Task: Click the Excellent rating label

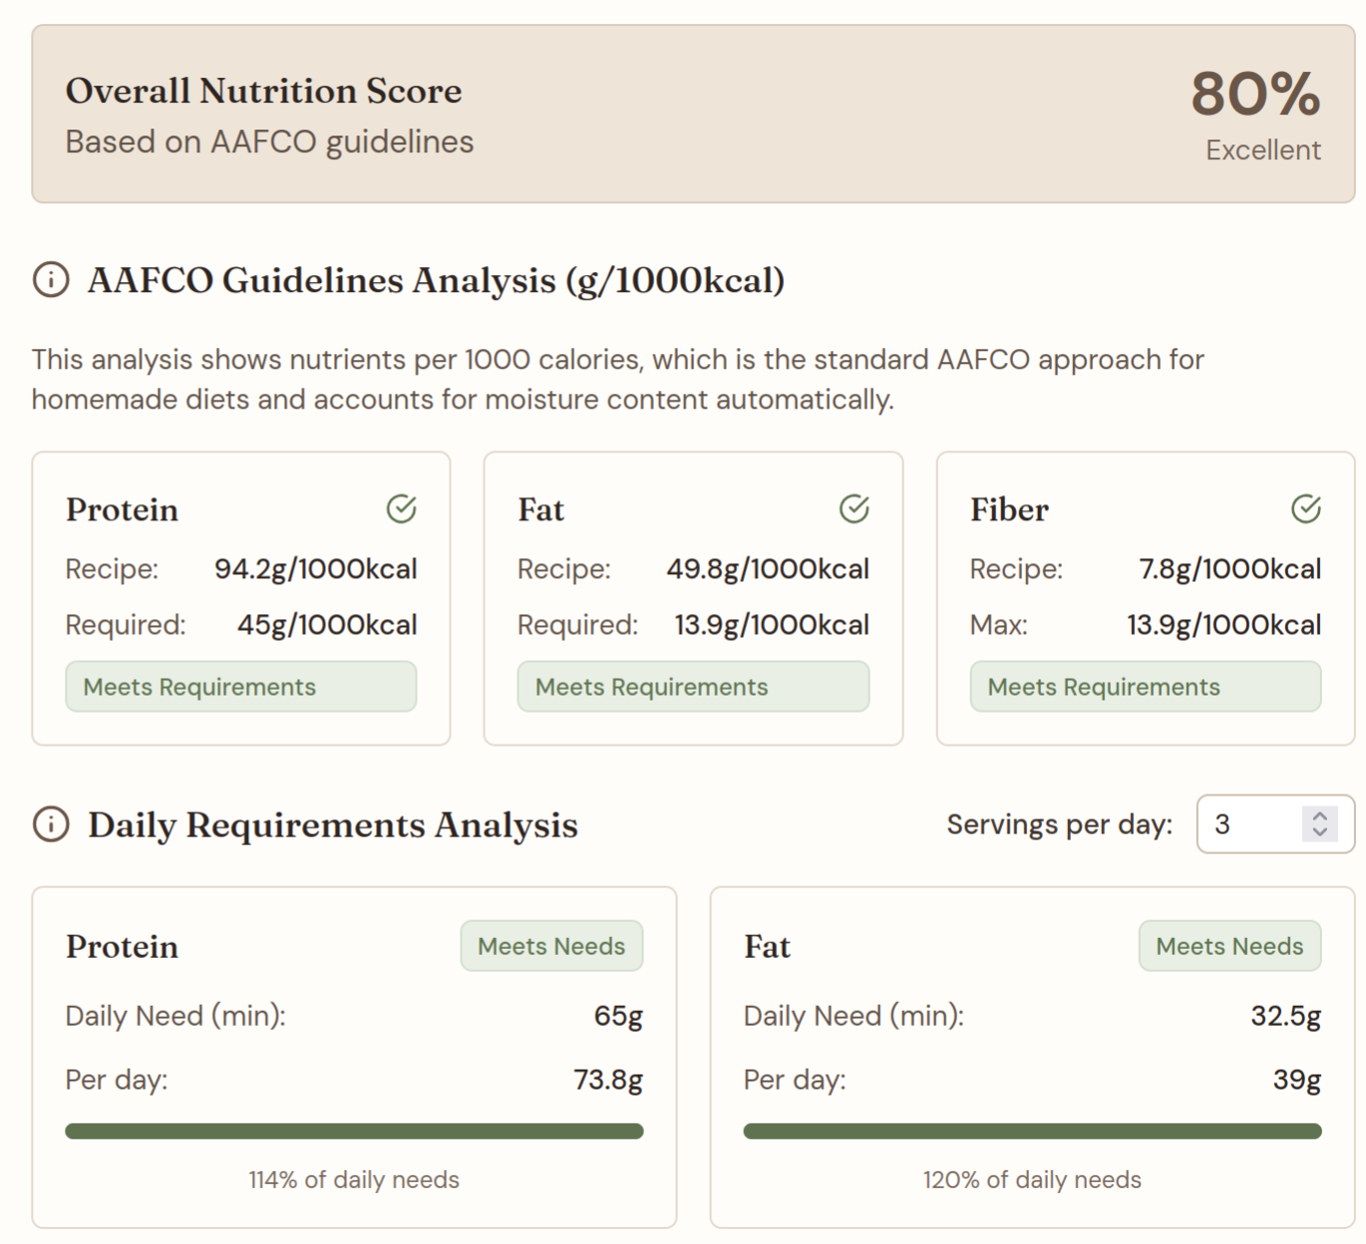Action: 1261,150
